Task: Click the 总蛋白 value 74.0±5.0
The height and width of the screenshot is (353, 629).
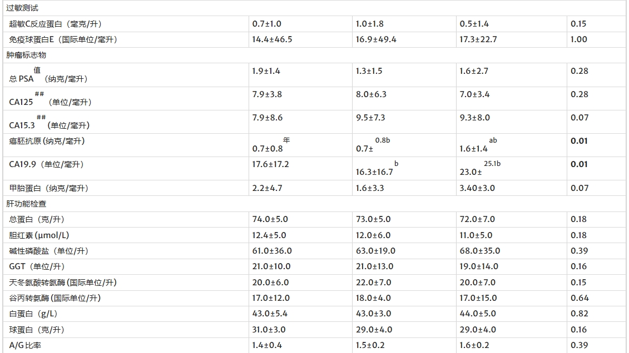Action: pyautogui.click(x=270, y=219)
